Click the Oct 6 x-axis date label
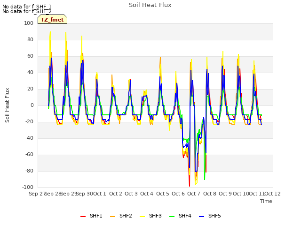Image resolution: width=301 pixels, height=225 pixels. tap(178, 194)
